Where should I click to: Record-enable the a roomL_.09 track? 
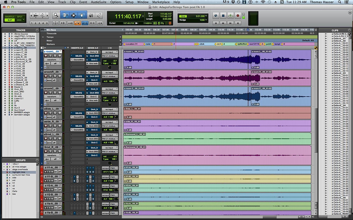[46, 56]
